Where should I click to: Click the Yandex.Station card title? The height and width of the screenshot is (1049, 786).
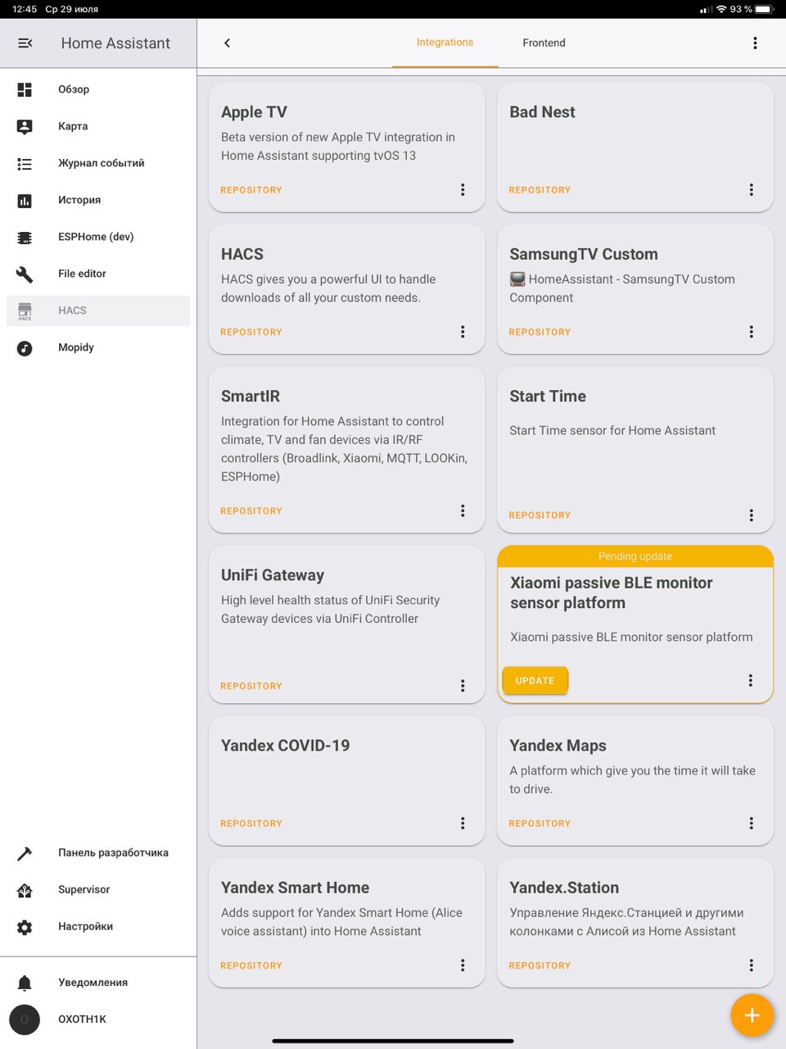coord(564,888)
